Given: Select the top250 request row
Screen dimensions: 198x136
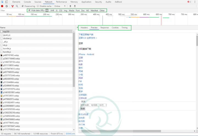Looking at the screenshot, I should coord(36,32).
